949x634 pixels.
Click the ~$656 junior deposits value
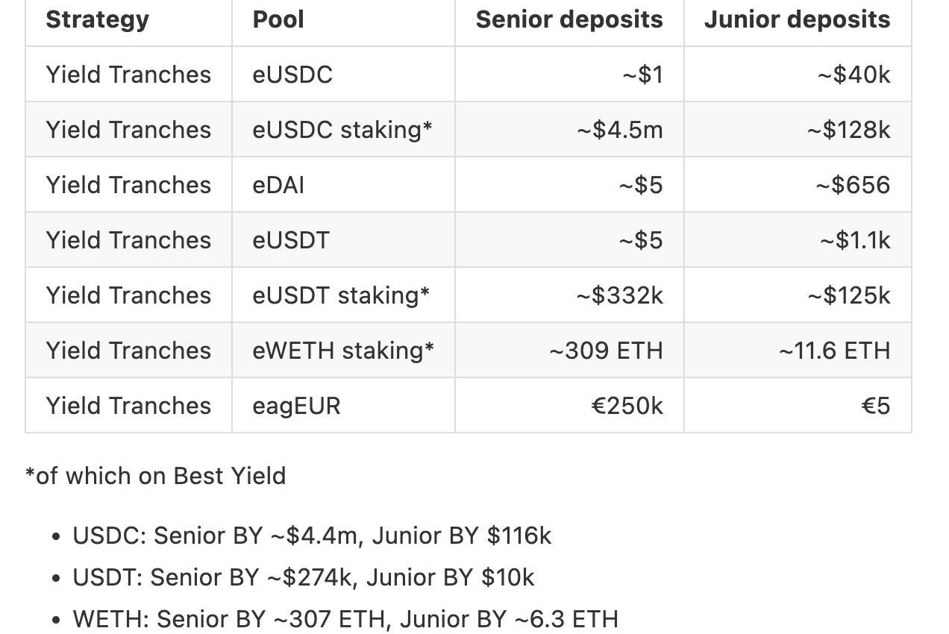pyautogui.click(x=853, y=185)
